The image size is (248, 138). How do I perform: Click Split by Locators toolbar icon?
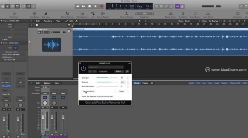click(x=82, y=15)
